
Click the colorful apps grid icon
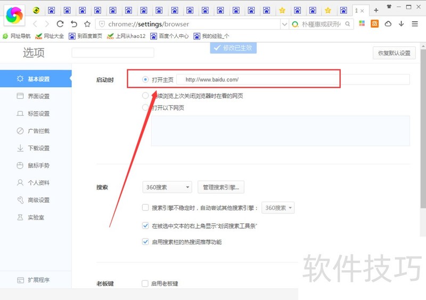coord(362,24)
